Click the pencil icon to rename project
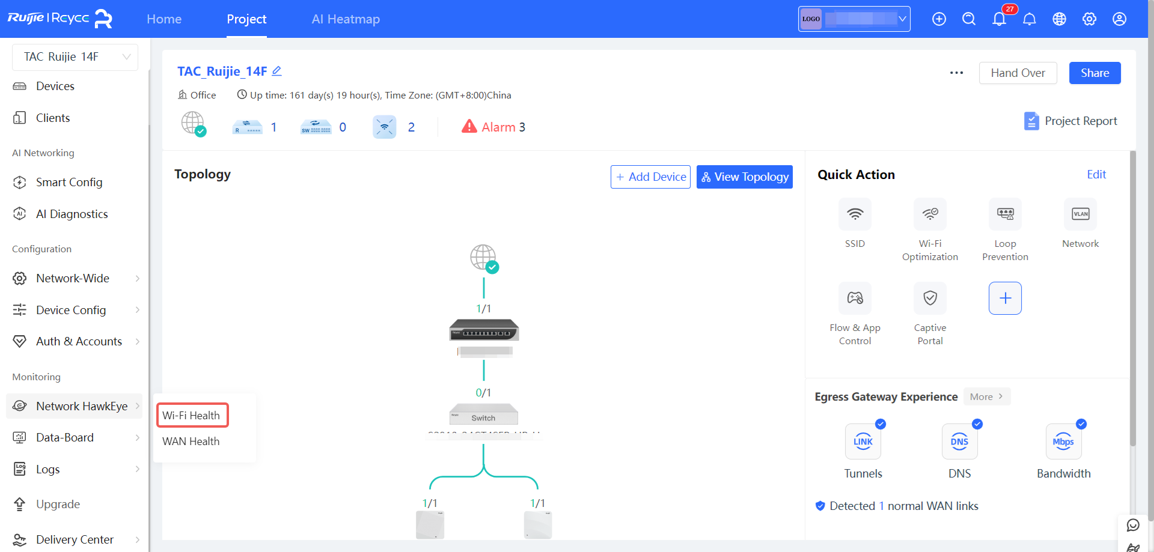The image size is (1154, 552). pos(276,71)
